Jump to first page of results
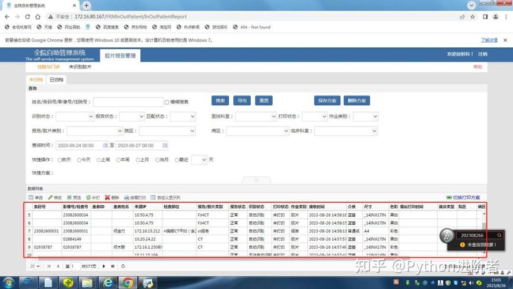The width and height of the screenshot is (513, 289). [49, 266]
